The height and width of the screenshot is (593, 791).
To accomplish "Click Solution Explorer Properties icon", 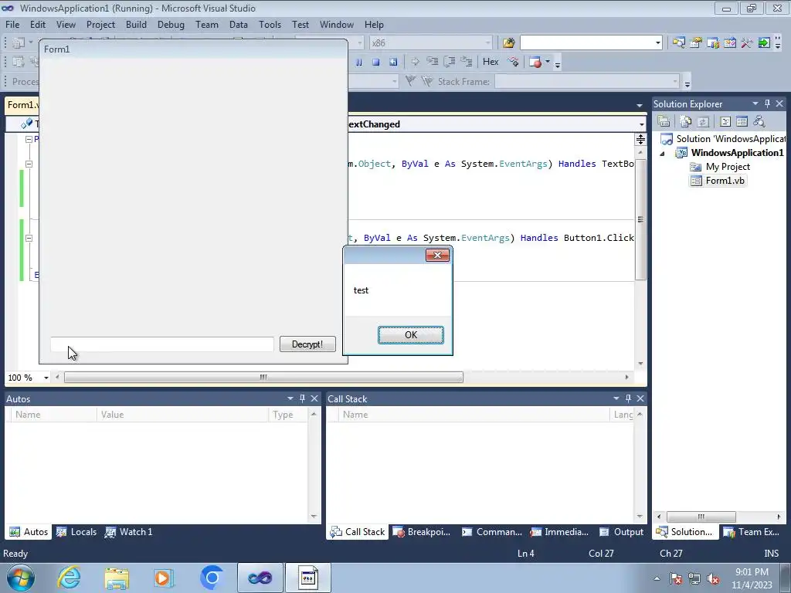I will [664, 121].
